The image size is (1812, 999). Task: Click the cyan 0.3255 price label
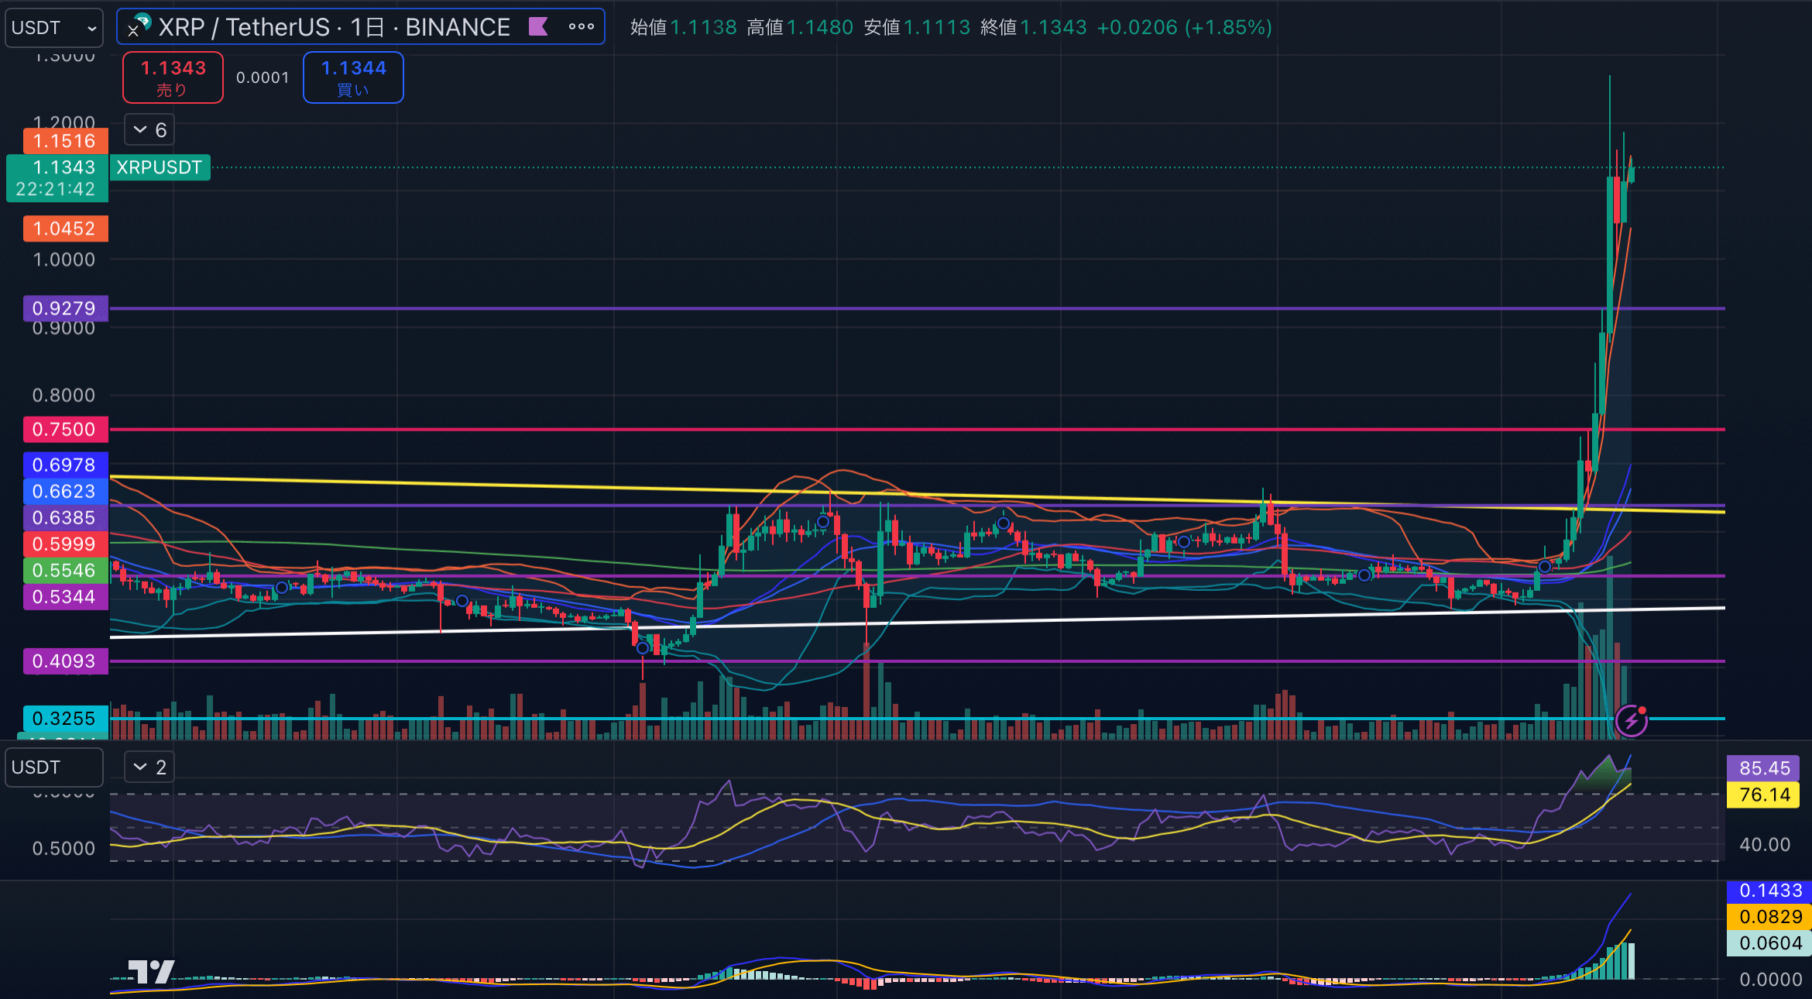click(x=65, y=718)
